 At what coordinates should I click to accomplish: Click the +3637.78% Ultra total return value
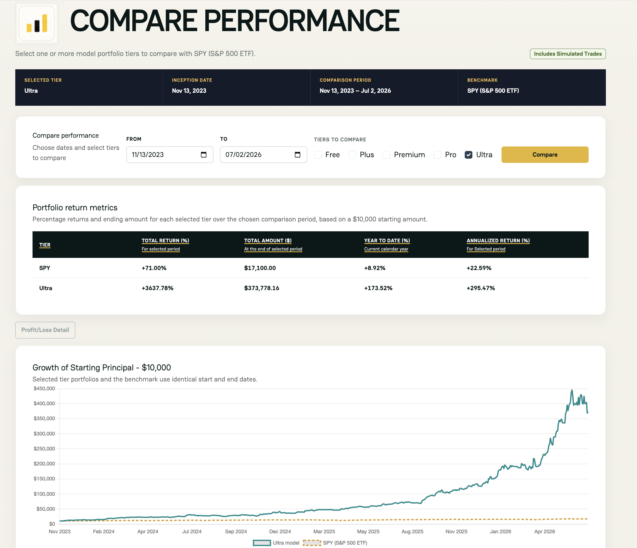tap(157, 288)
